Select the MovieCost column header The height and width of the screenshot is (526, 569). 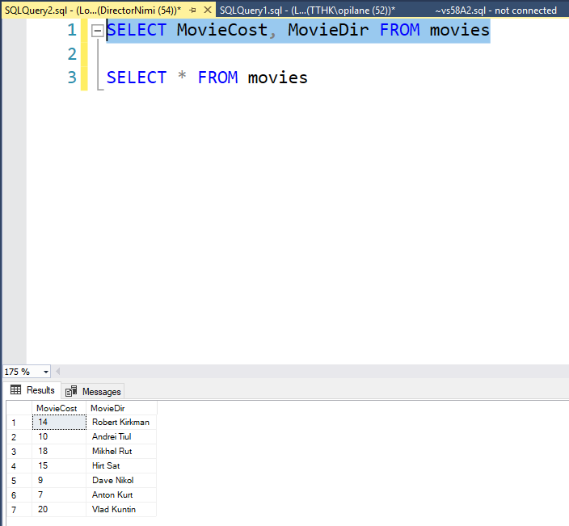pos(57,408)
